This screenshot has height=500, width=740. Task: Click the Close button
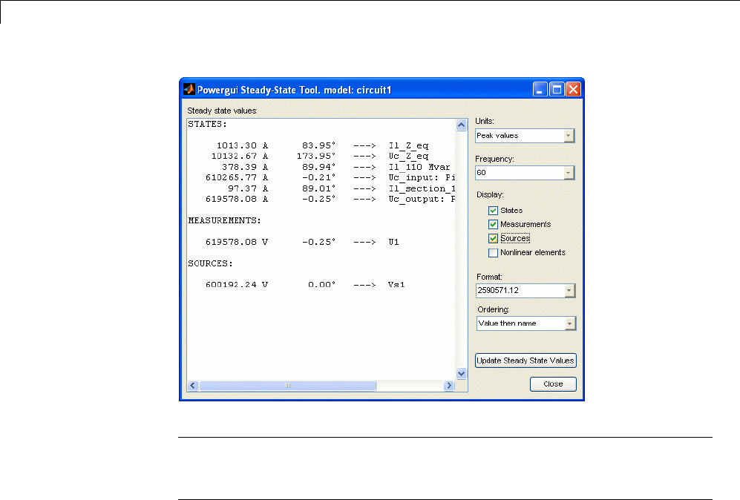[553, 384]
